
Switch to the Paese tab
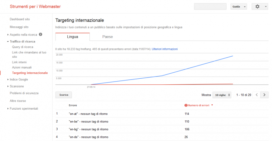[x=108, y=37]
